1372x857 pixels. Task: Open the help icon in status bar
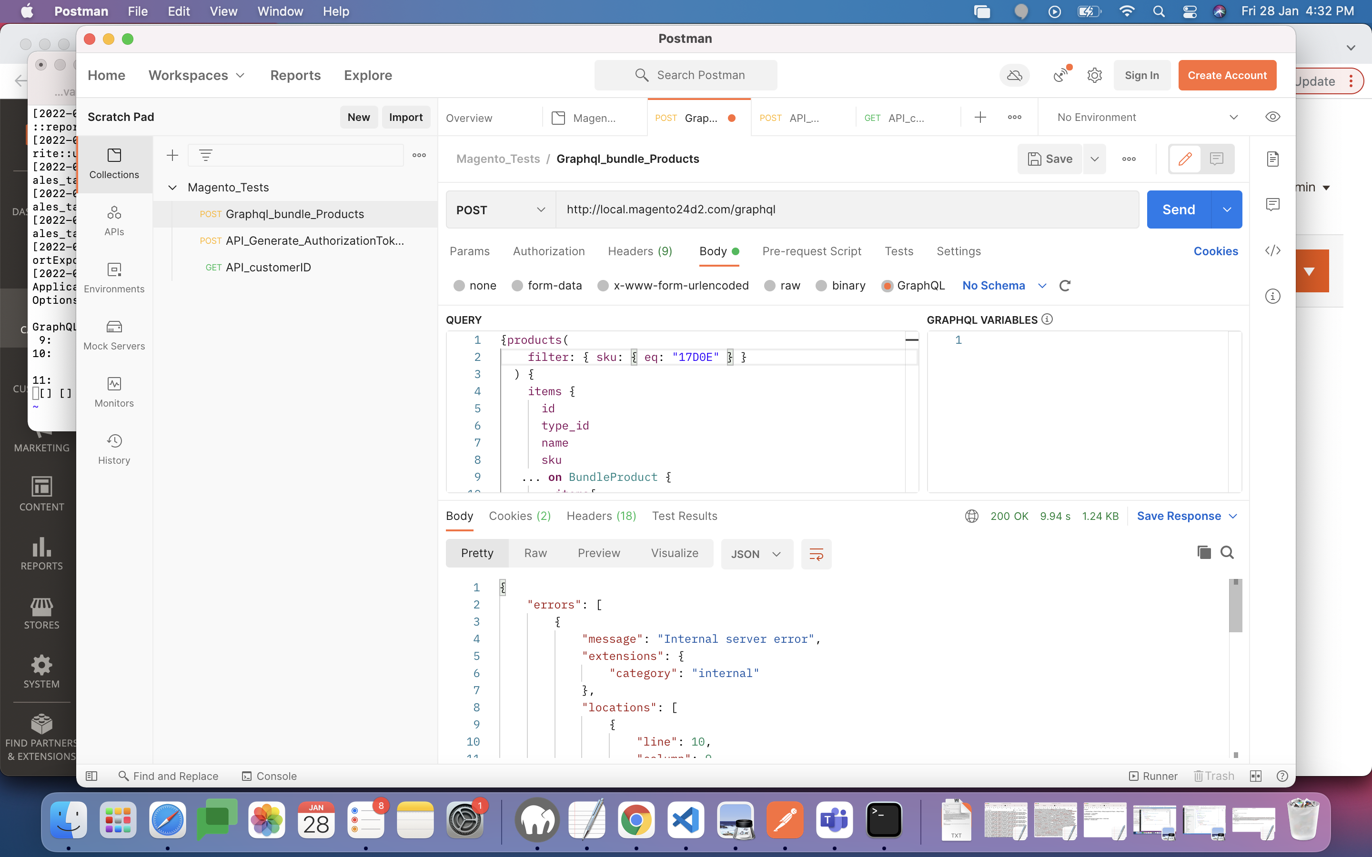click(1282, 776)
